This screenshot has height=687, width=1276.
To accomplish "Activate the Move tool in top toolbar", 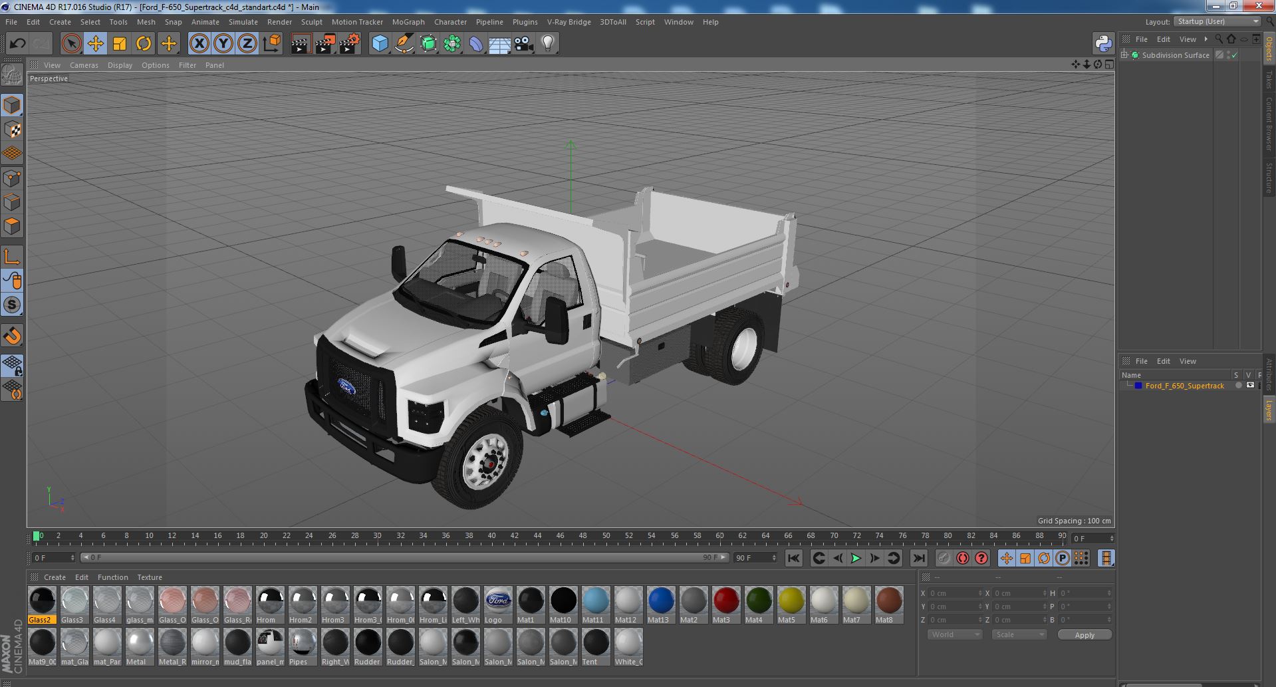I will (95, 44).
